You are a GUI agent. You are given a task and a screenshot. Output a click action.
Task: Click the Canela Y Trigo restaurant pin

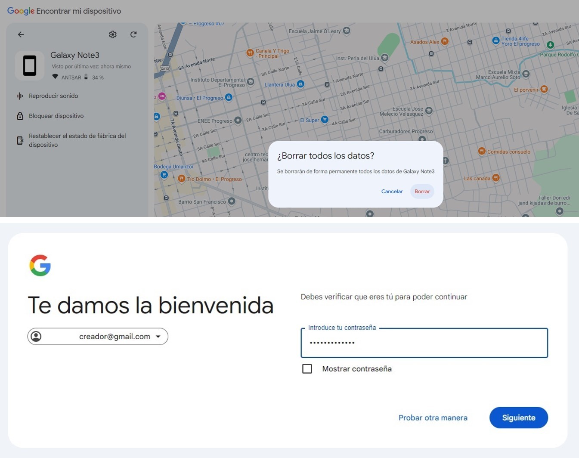click(250, 53)
